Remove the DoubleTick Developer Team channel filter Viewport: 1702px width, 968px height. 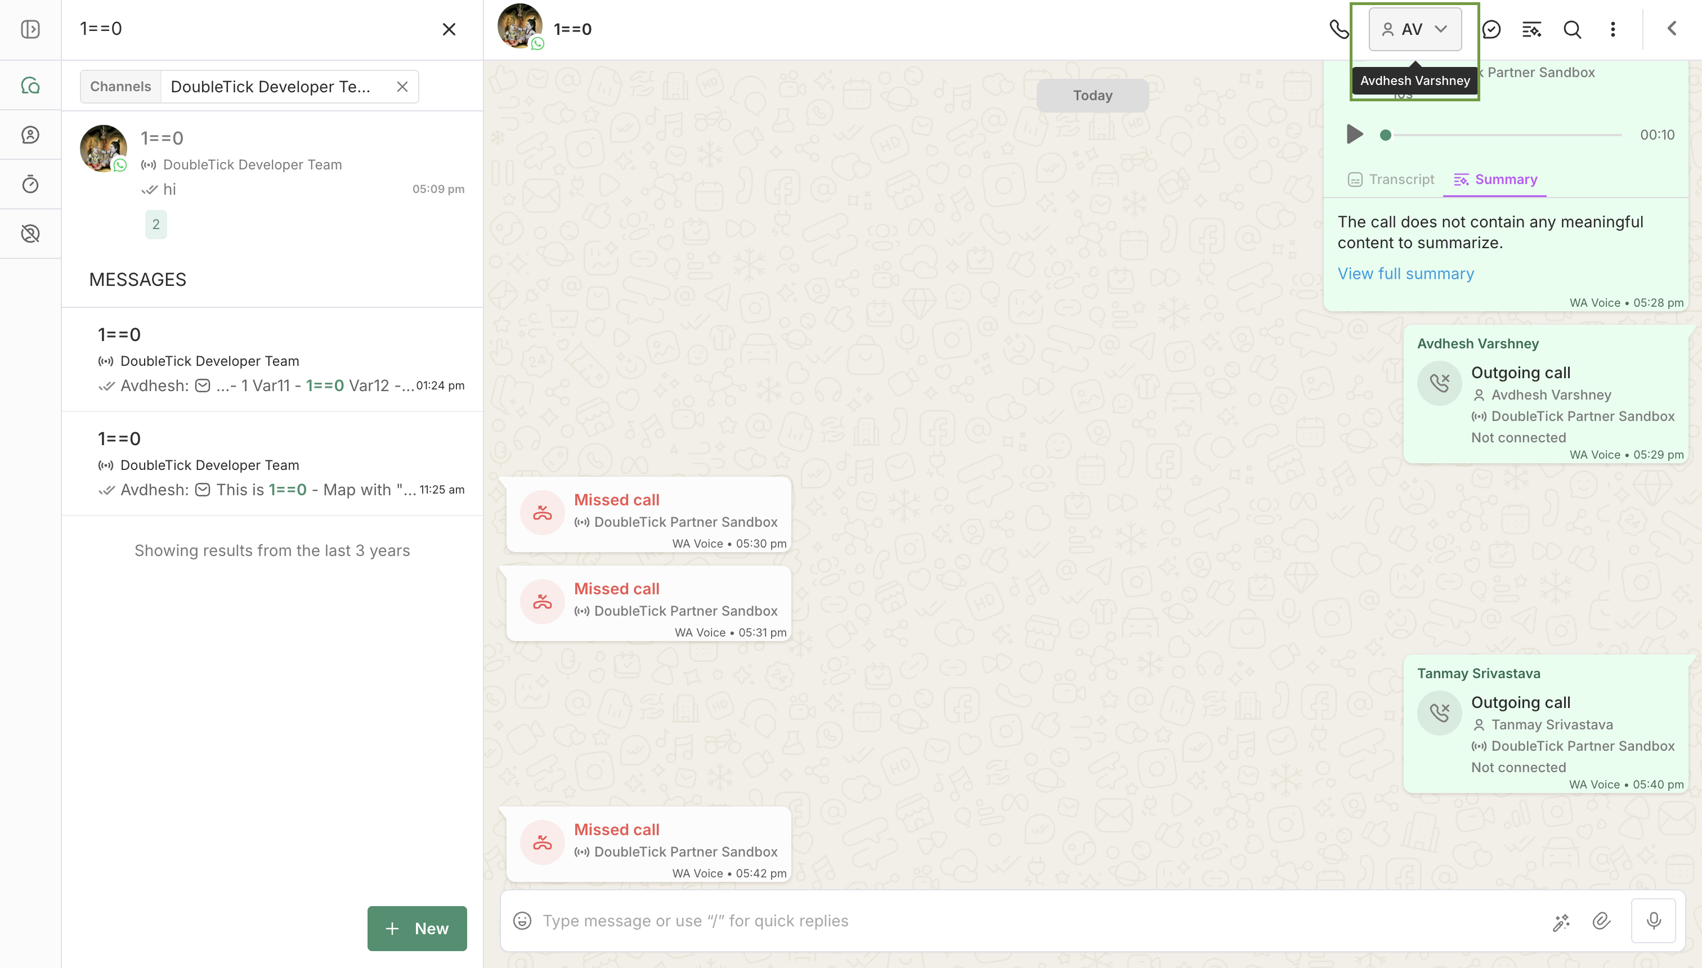click(x=402, y=87)
